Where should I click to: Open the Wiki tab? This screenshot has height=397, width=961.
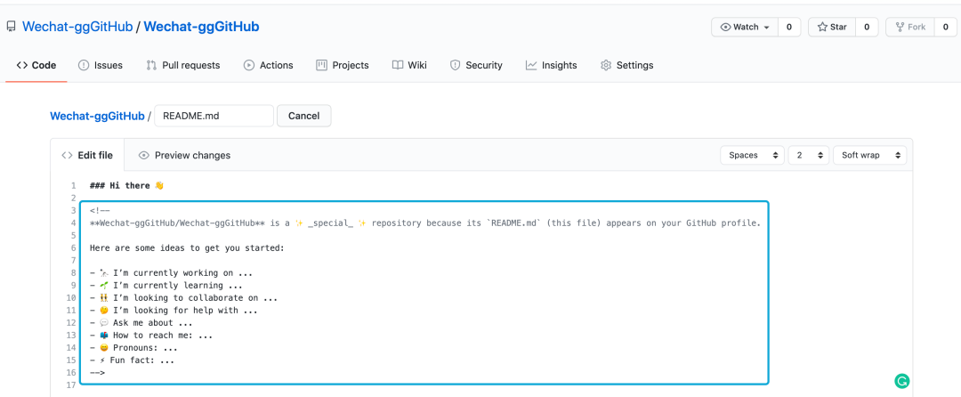point(409,65)
